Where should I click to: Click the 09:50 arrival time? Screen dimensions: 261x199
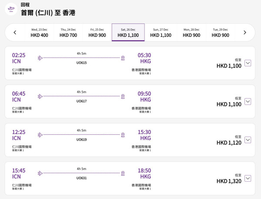tap(144, 94)
